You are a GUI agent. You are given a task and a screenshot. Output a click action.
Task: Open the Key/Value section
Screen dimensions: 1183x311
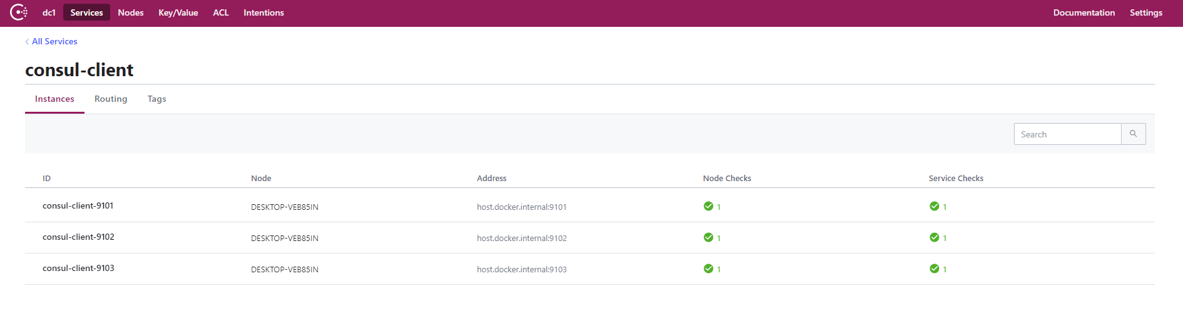[x=178, y=12]
